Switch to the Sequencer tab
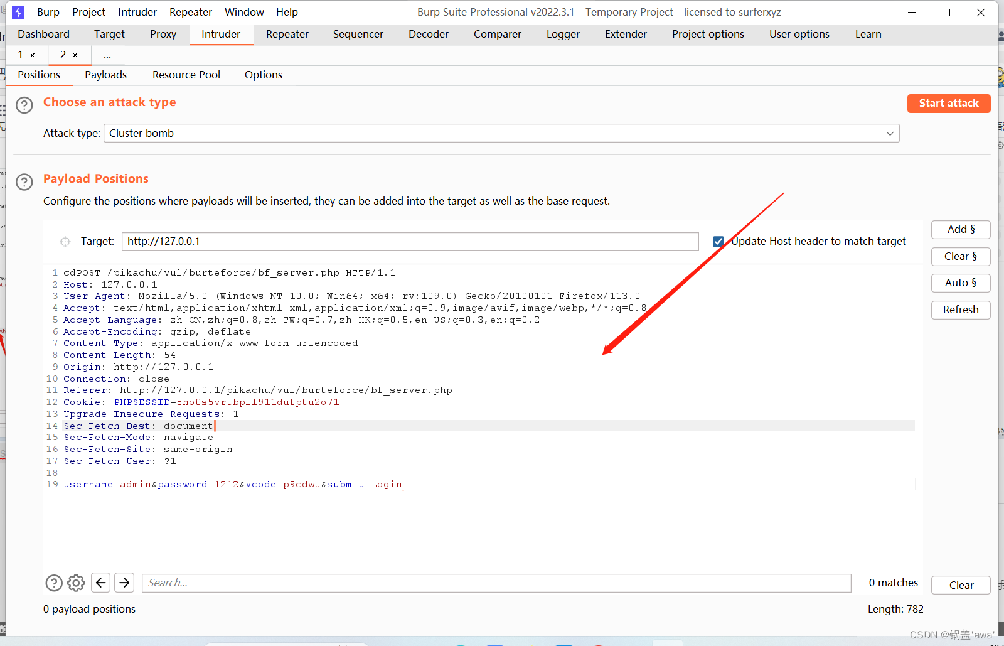 pos(358,34)
